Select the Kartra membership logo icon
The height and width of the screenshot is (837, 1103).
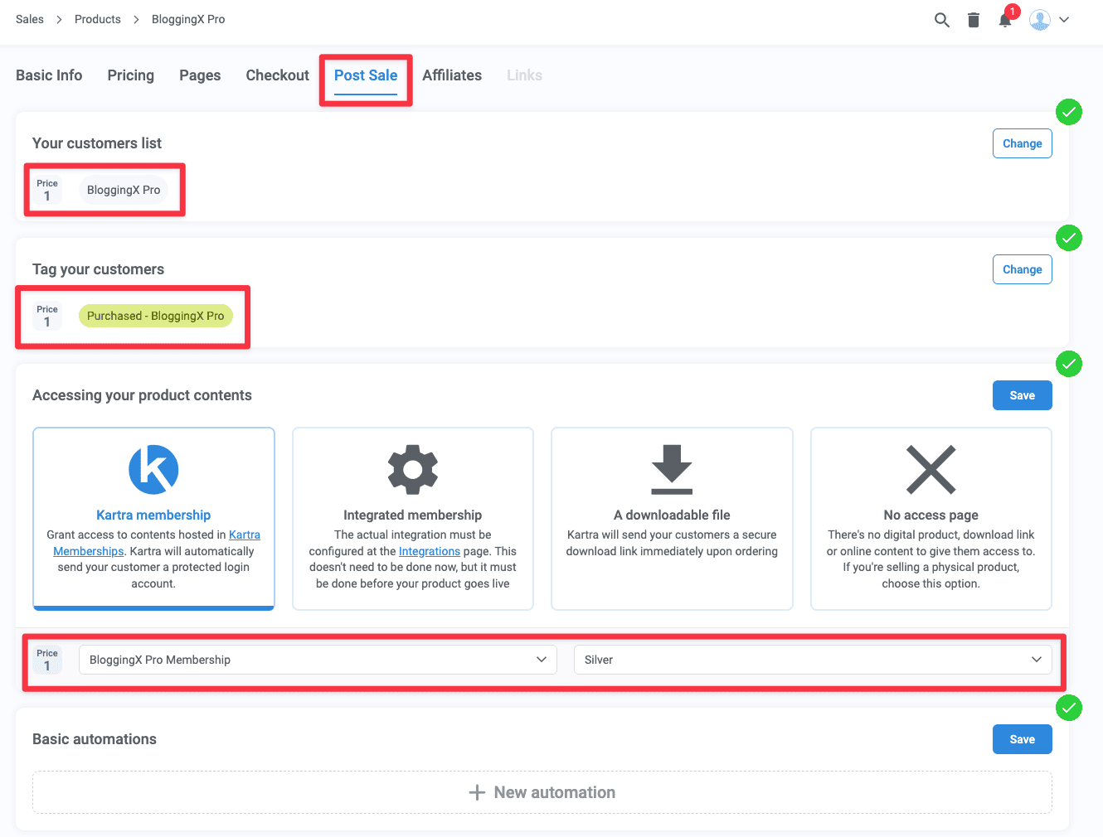tap(153, 469)
